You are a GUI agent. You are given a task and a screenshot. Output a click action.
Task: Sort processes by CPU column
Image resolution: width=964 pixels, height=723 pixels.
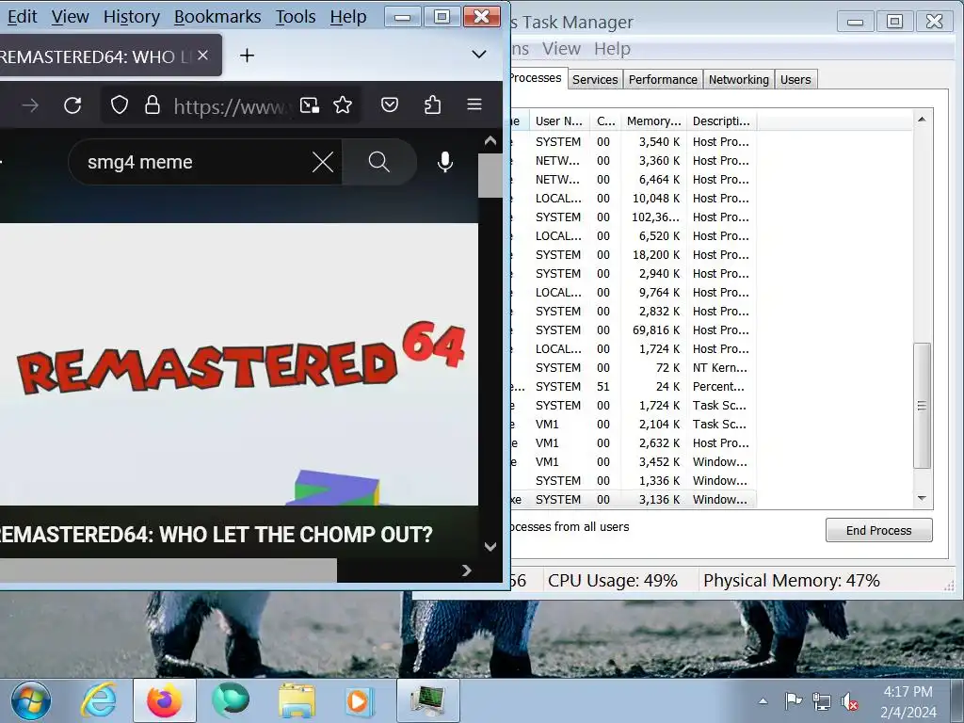605,121
